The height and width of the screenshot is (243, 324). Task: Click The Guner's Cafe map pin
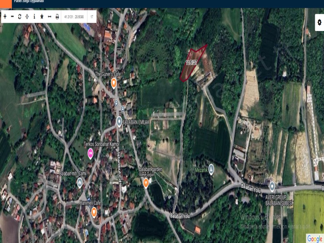(114, 83)
